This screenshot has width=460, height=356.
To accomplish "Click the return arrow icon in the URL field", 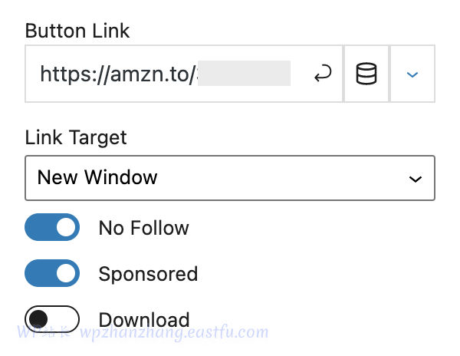I will (323, 74).
